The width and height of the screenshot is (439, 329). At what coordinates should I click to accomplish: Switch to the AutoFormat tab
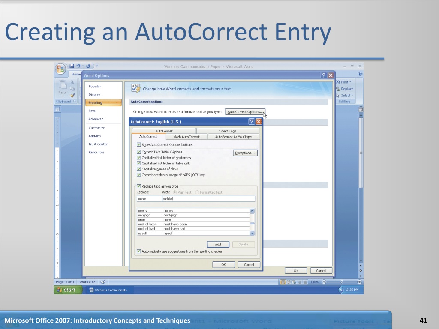coord(164,131)
